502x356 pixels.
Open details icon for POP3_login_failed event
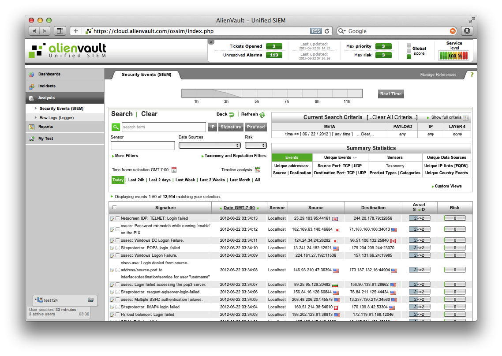point(112,248)
